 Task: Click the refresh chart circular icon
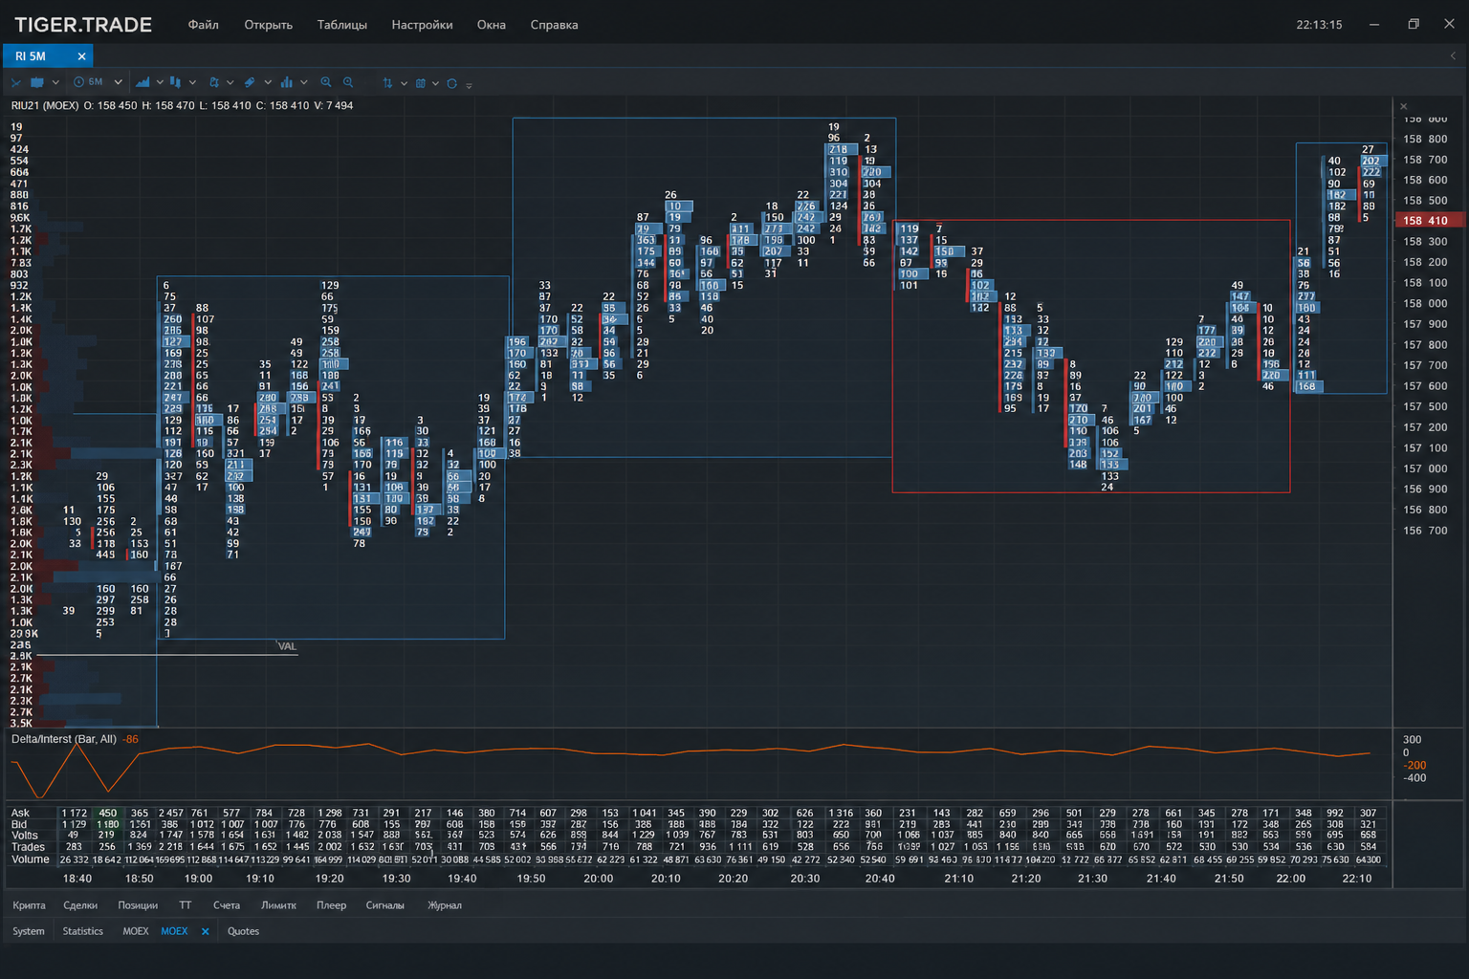(x=451, y=83)
